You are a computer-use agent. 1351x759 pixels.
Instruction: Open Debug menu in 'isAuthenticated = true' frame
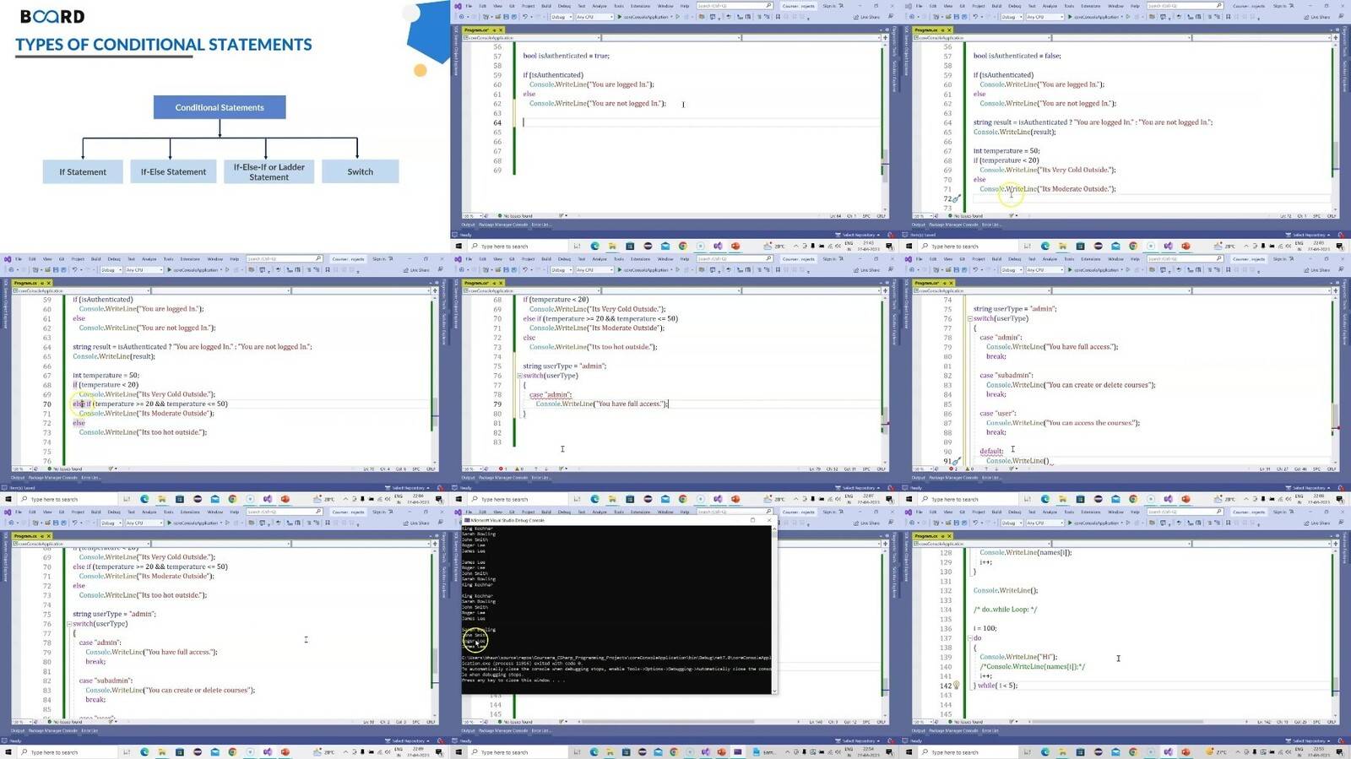[564, 6]
